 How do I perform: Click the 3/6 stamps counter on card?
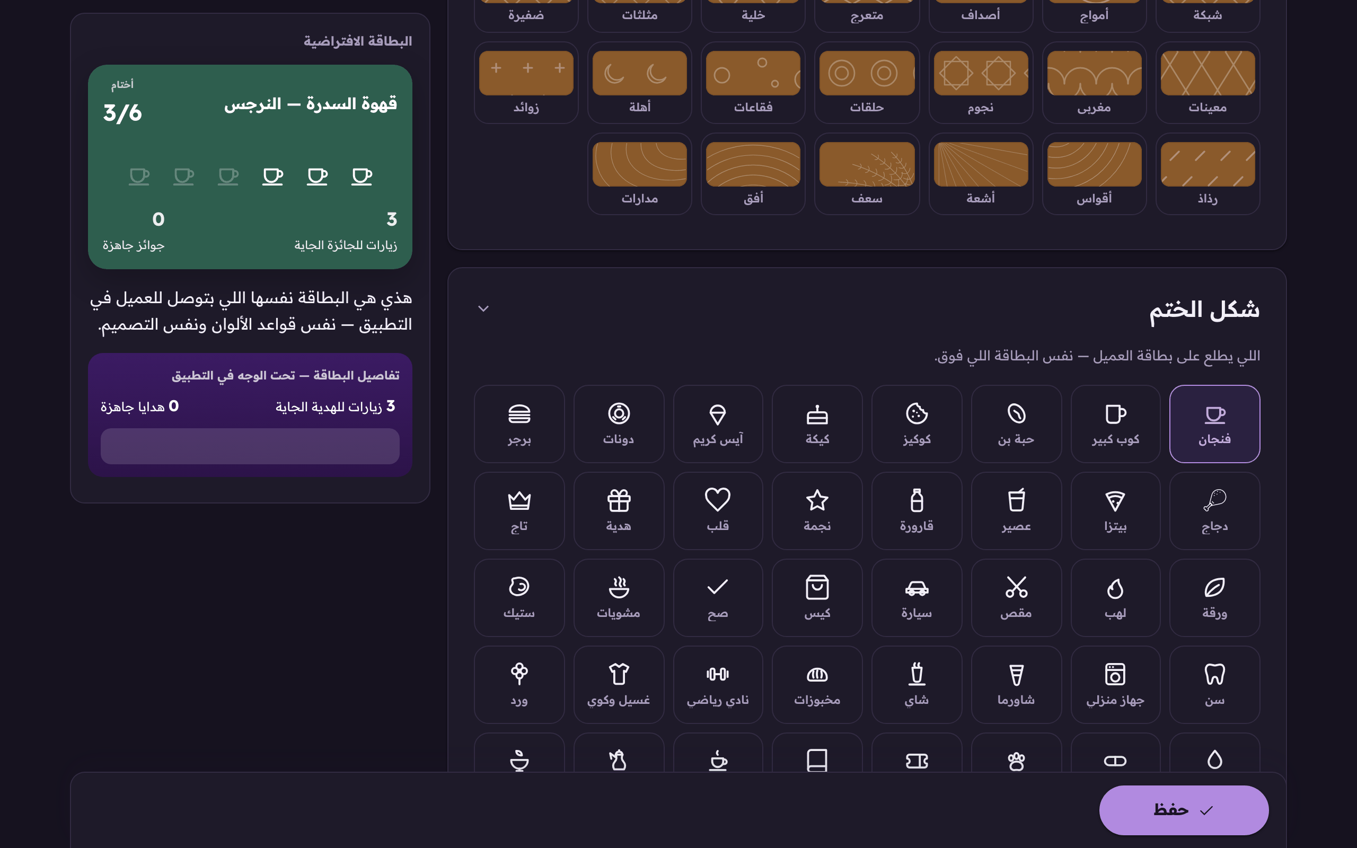(x=122, y=113)
